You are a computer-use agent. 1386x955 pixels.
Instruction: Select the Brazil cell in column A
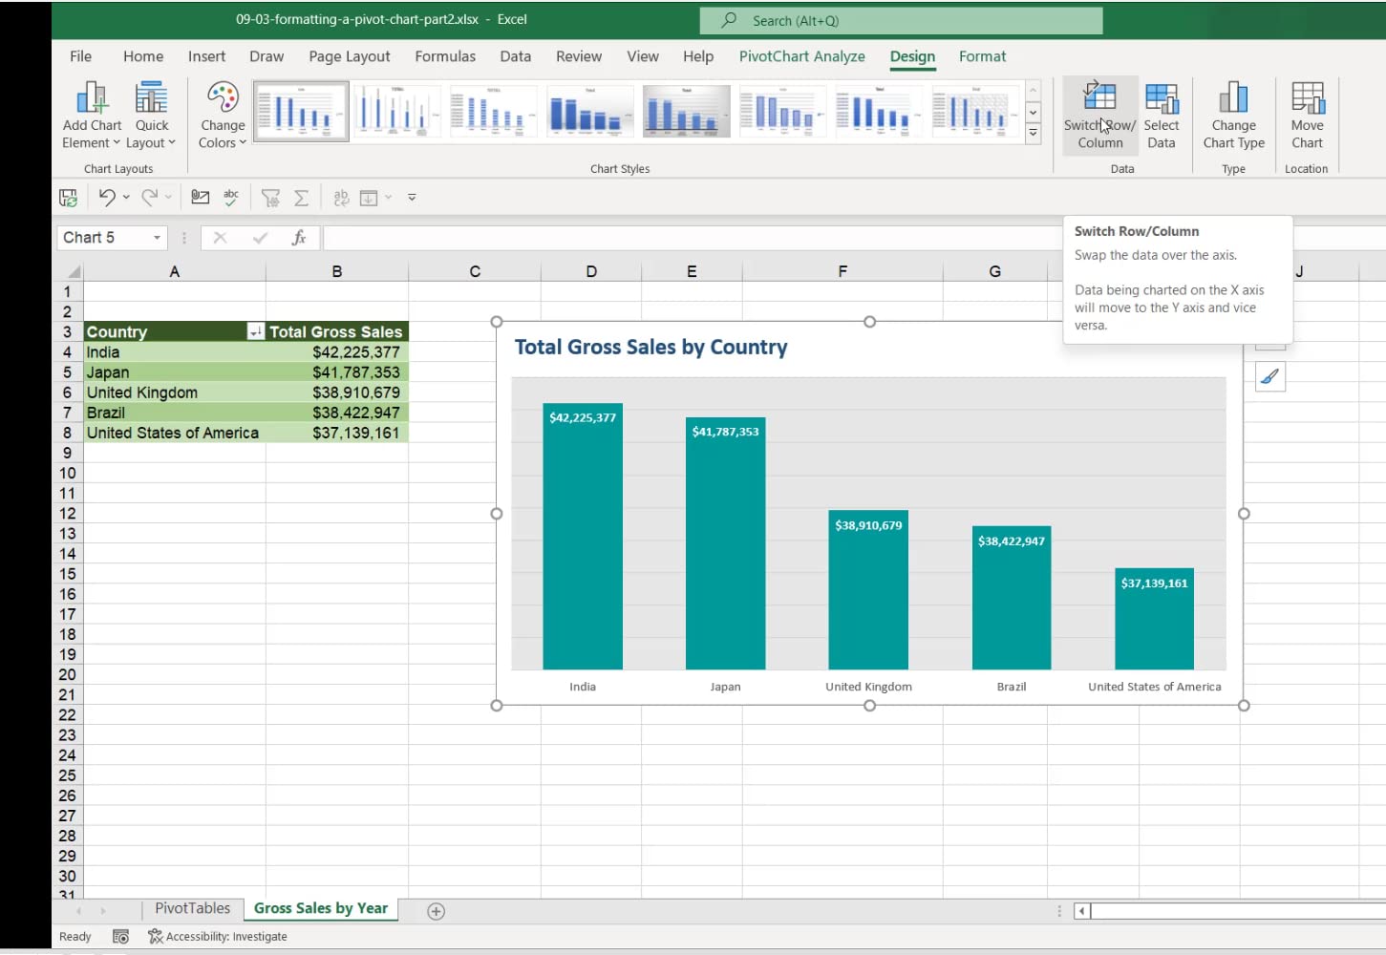[175, 413]
